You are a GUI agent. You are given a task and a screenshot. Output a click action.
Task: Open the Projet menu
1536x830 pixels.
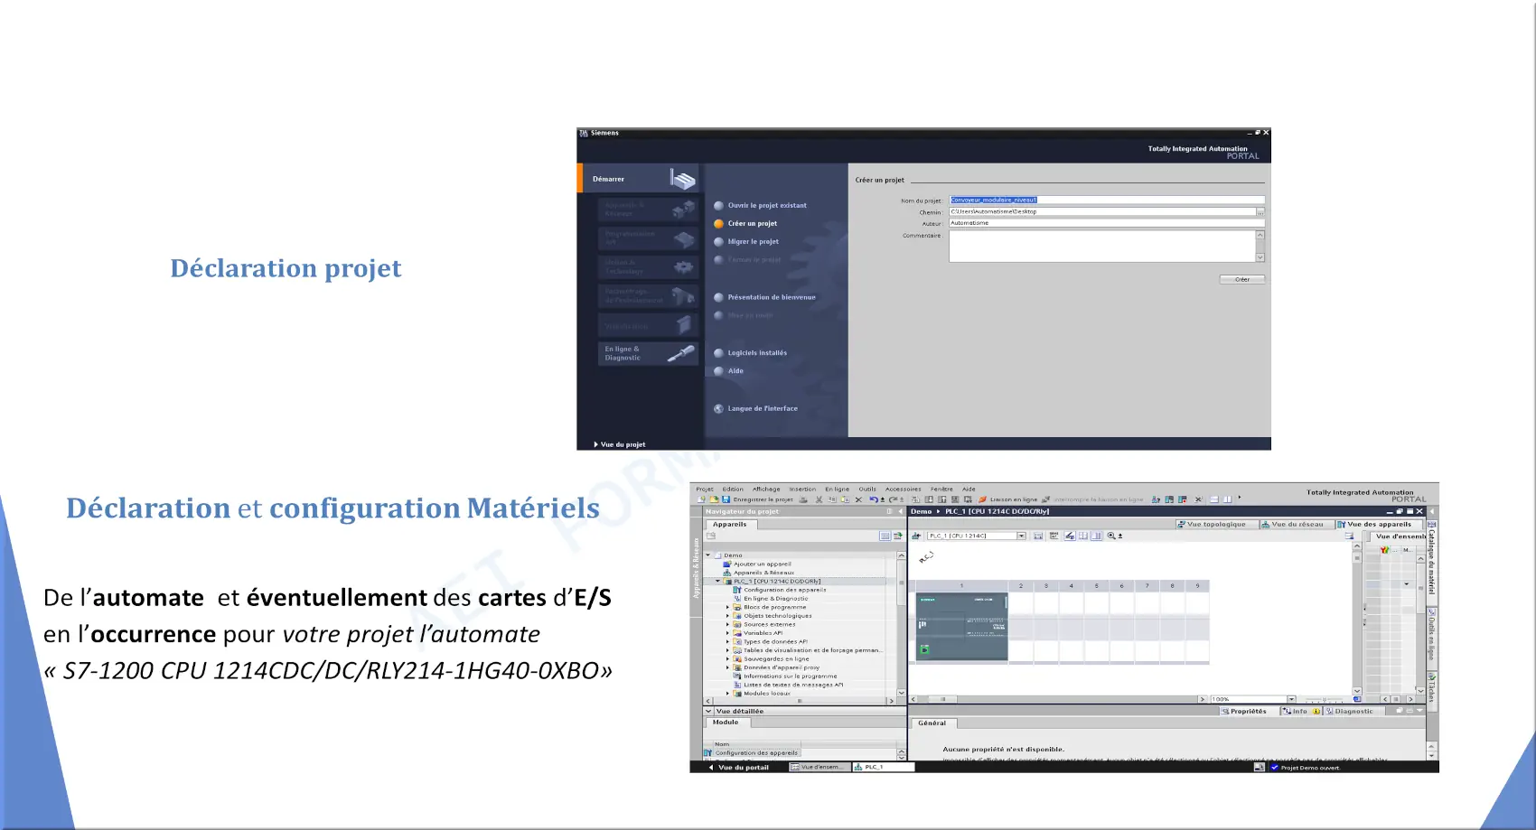pos(705,489)
